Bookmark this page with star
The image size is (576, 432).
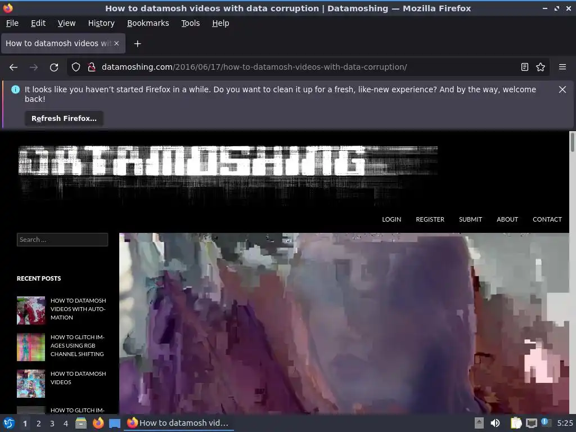tap(541, 67)
